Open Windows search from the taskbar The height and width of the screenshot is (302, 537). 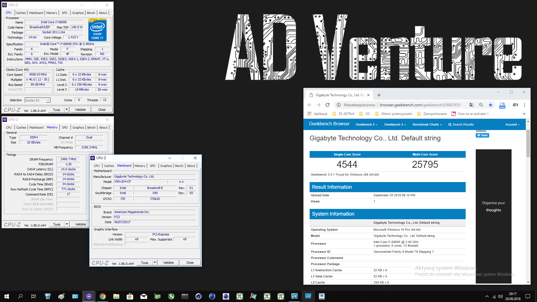click(x=20, y=296)
